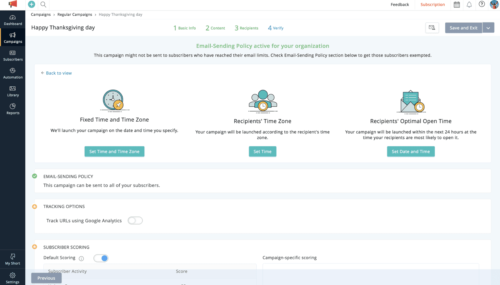The image size is (500, 285).
Task: Open Subscription in the top bar
Action: pos(432,4)
